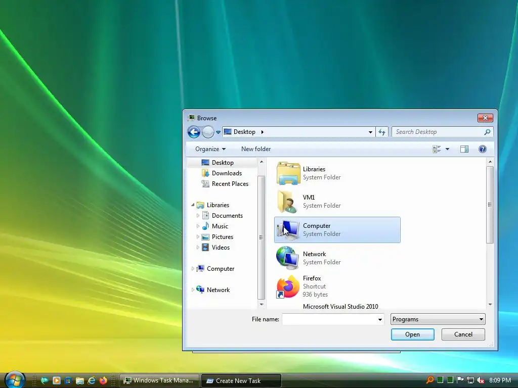Select Network in the navigation pane
The image size is (518, 388).
tap(218, 289)
